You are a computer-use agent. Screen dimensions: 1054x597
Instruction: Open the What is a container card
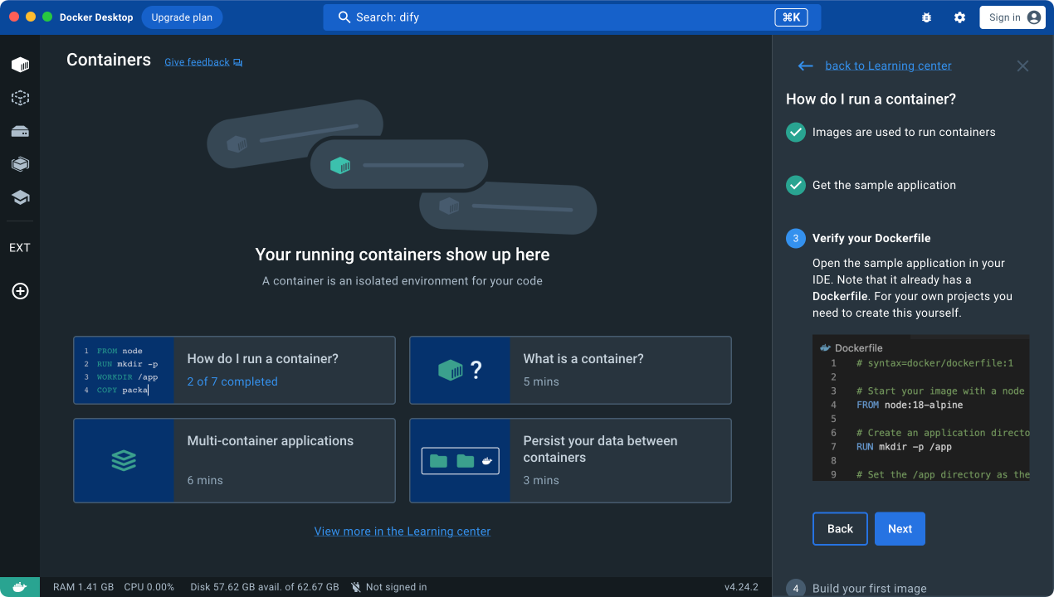(x=570, y=370)
